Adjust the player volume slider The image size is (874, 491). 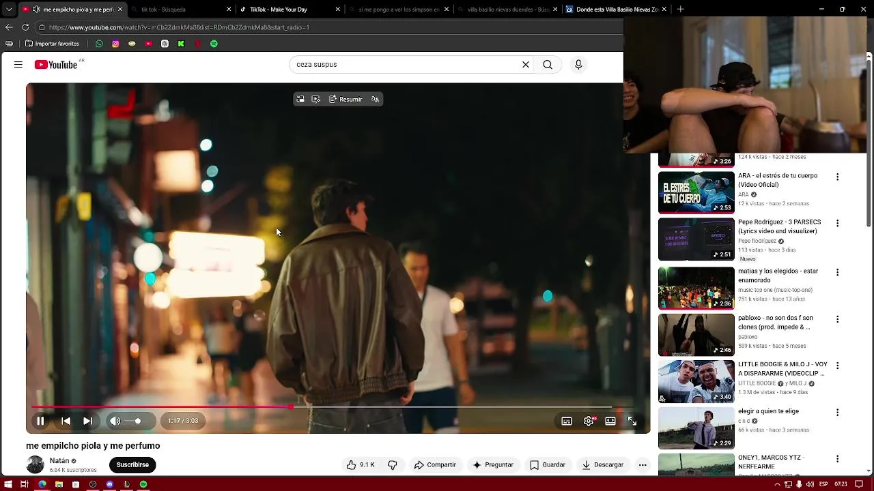pos(135,421)
